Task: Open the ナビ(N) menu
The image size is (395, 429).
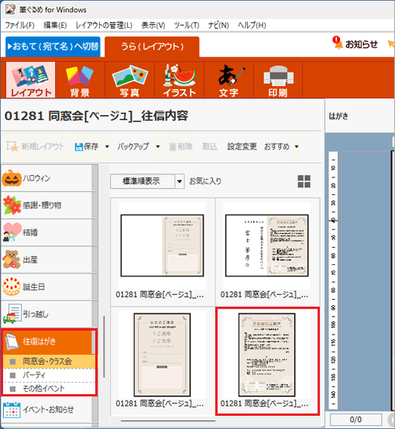Action: pos(218,26)
